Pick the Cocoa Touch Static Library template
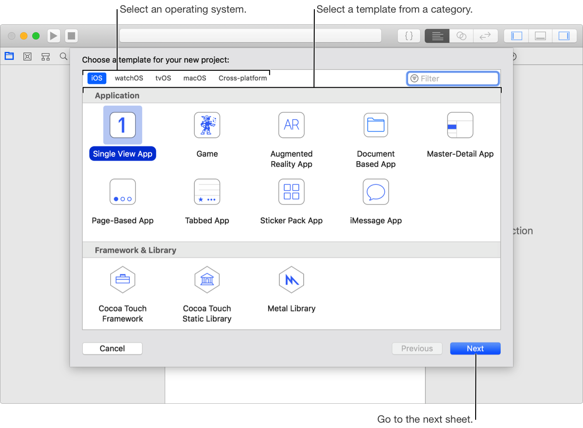Viewport: 583px width, 428px height. click(207, 280)
